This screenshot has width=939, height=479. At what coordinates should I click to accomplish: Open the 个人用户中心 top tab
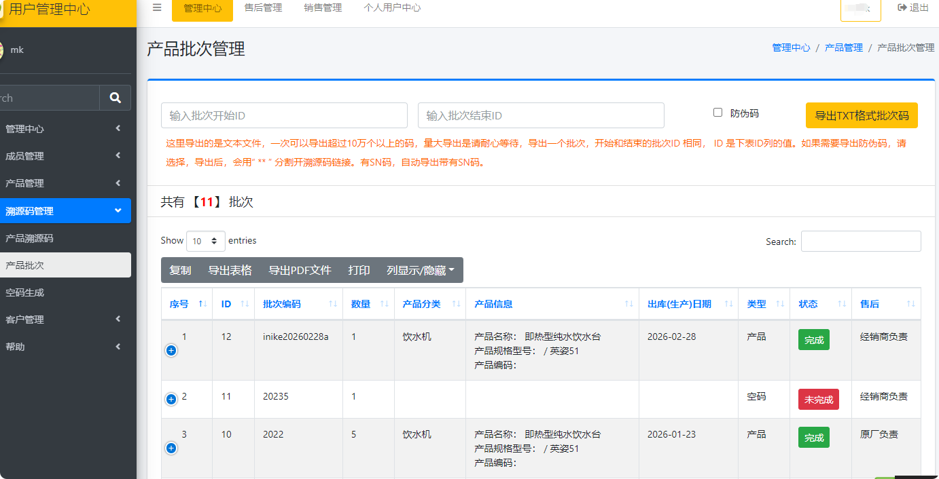click(392, 8)
